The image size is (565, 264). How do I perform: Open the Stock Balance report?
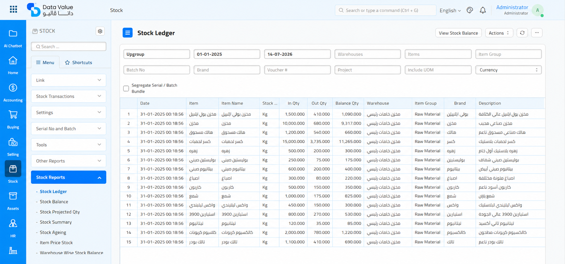(x=54, y=202)
